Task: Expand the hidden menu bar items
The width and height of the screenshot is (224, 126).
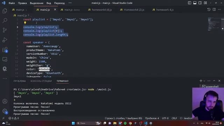Action: point(70,3)
